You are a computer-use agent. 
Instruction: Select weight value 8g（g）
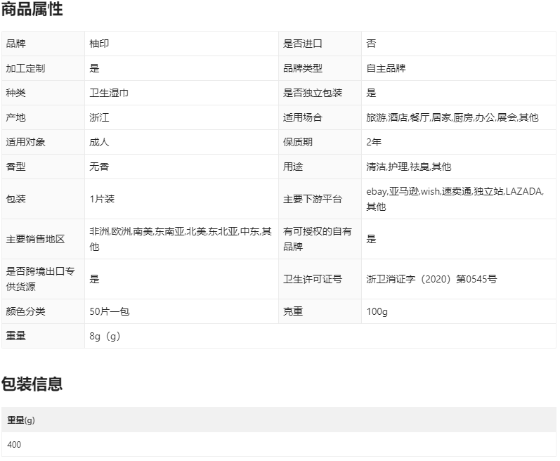[x=105, y=337]
